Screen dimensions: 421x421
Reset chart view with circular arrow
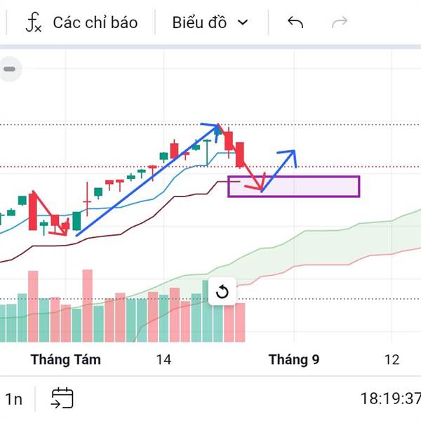point(222,292)
